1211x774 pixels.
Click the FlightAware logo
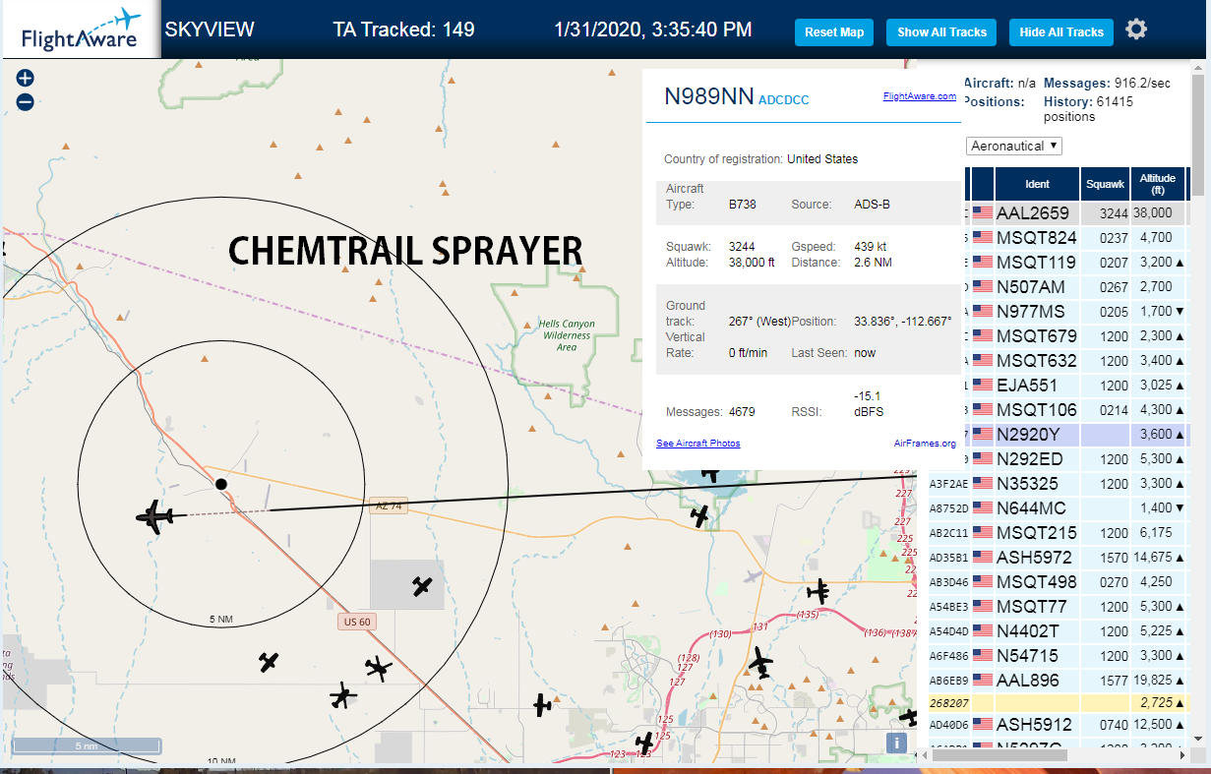click(81, 30)
